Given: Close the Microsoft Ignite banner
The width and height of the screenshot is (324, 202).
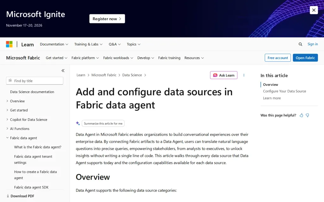Looking at the screenshot, I should click(x=314, y=10).
